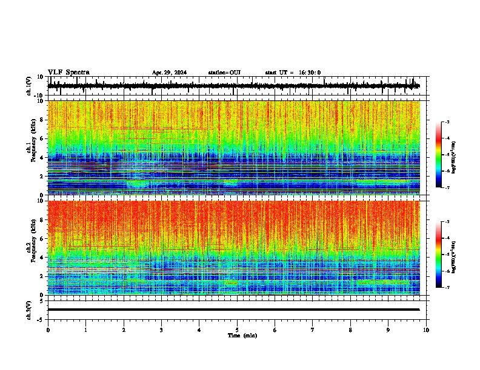This screenshot has height=370, width=480.
Task: Click time axis tick label "4" below ch.3
Action: click(x=199, y=330)
